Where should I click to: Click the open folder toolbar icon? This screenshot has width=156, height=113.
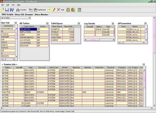click(2, 10)
